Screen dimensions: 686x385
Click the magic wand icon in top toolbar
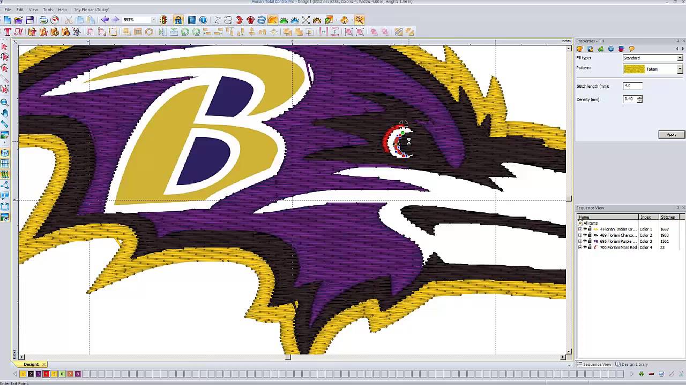tap(359, 20)
